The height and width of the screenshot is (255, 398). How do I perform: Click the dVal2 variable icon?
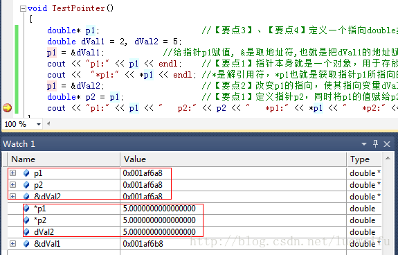click(x=26, y=232)
